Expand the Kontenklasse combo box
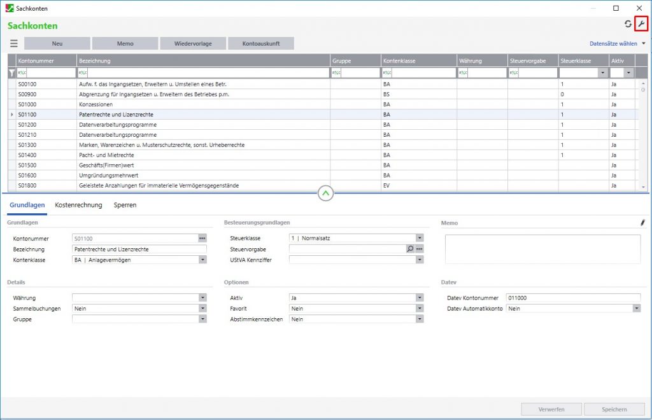 [202, 260]
